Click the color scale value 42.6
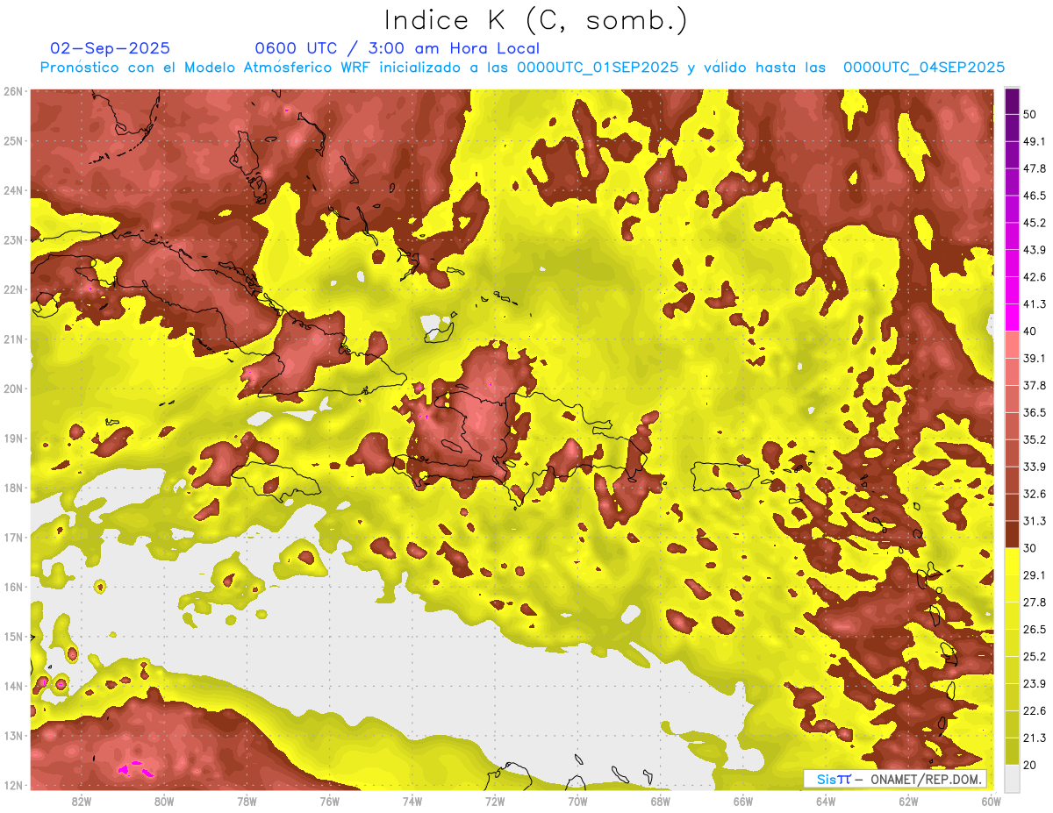 [x=1034, y=277]
